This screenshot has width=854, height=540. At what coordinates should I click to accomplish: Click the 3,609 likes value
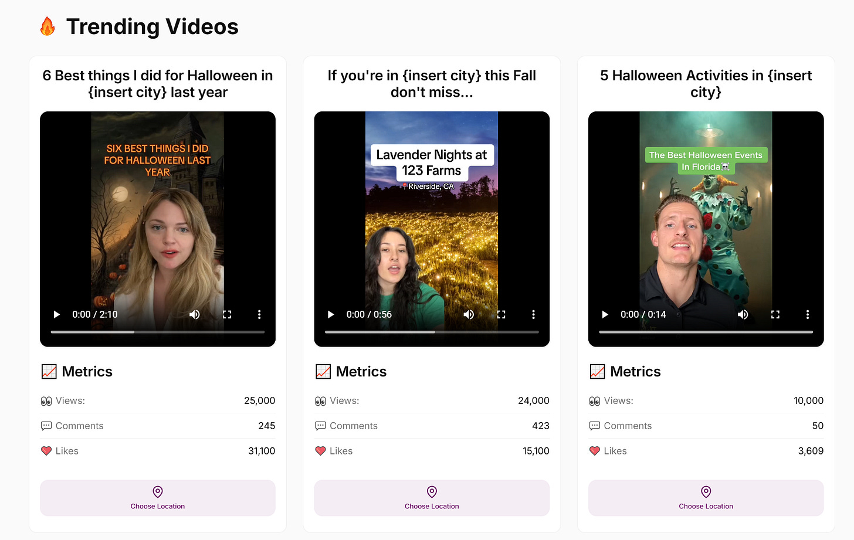pos(811,451)
